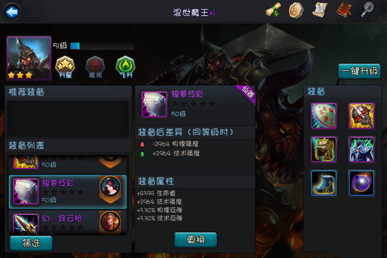Tap the blue back arrow icon
This screenshot has width=387, height=258.
click(12, 12)
